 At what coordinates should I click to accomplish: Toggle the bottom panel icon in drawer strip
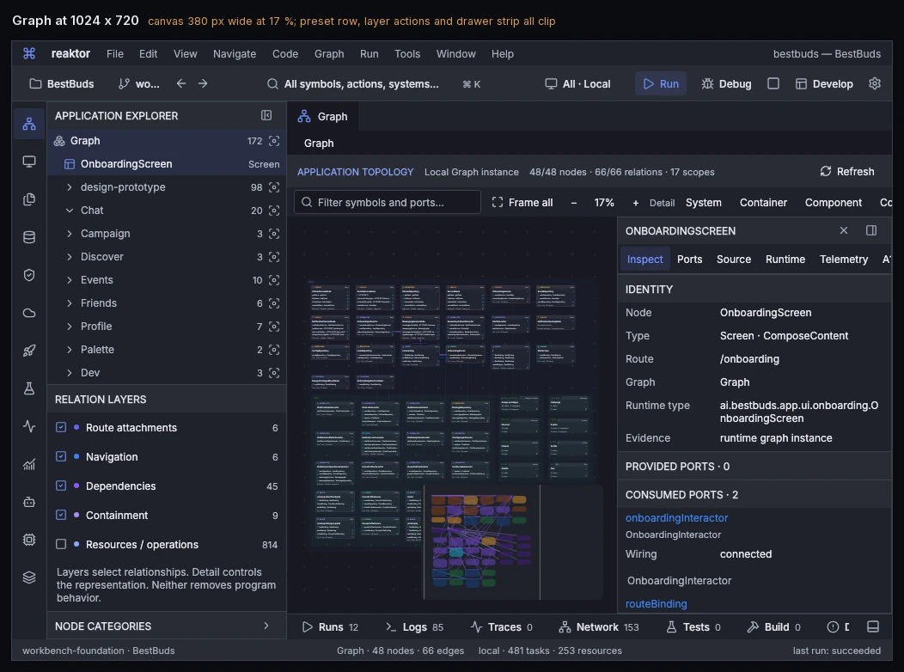point(873,627)
